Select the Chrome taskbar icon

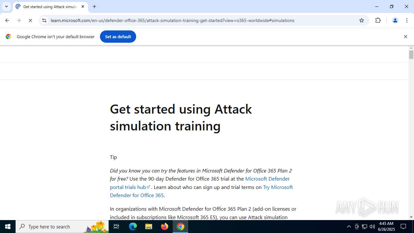(x=180, y=227)
